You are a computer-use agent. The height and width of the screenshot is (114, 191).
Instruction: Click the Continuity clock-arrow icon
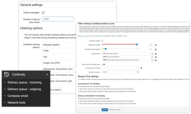click(x=7, y=74)
